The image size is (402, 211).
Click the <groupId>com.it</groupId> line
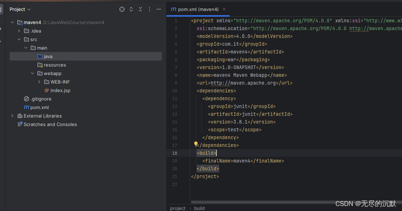click(x=232, y=44)
